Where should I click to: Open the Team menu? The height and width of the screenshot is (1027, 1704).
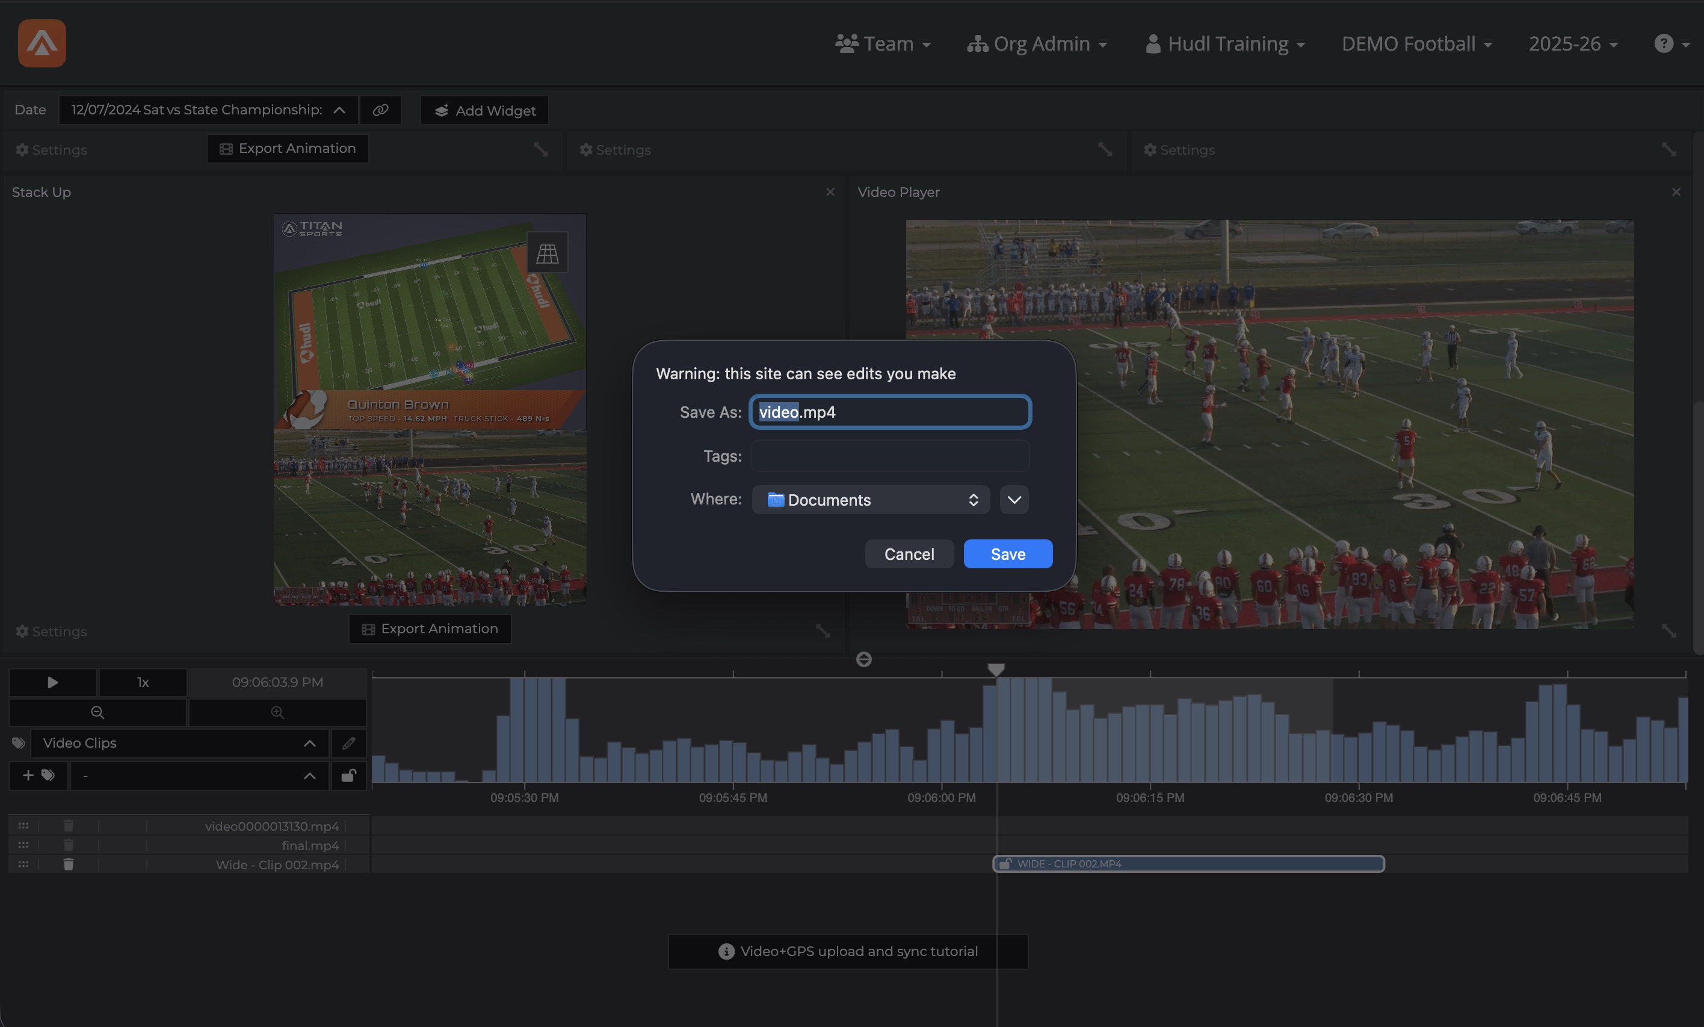tap(883, 43)
